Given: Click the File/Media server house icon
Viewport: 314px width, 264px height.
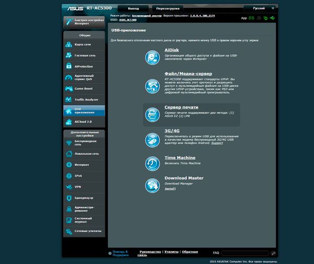Looking at the screenshot, I should [152, 86].
